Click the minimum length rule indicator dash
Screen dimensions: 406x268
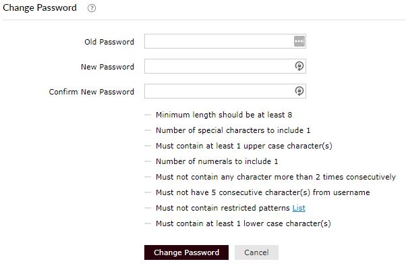pyautogui.click(x=148, y=115)
